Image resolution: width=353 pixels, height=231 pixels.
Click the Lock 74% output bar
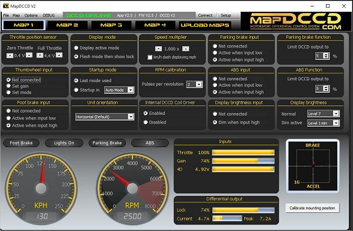tap(244, 210)
